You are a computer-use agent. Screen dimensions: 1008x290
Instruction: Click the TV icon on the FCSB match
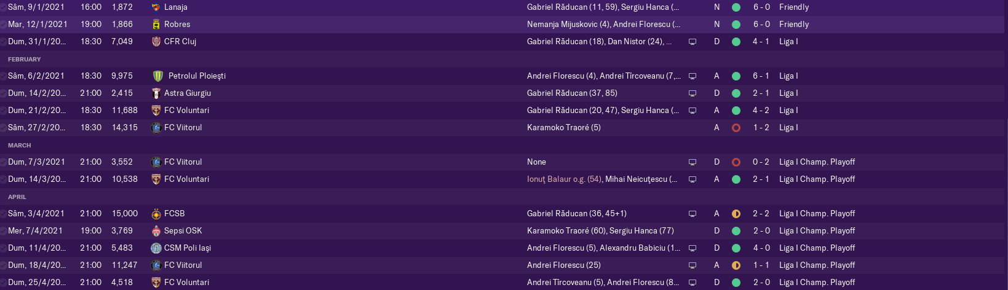tap(693, 214)
